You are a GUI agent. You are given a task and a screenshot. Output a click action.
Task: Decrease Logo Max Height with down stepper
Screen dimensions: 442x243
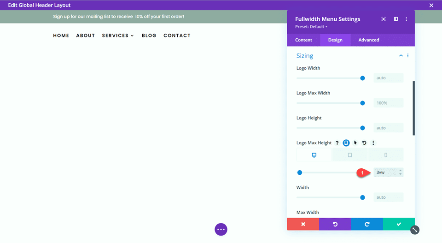(x=400, y=174)
